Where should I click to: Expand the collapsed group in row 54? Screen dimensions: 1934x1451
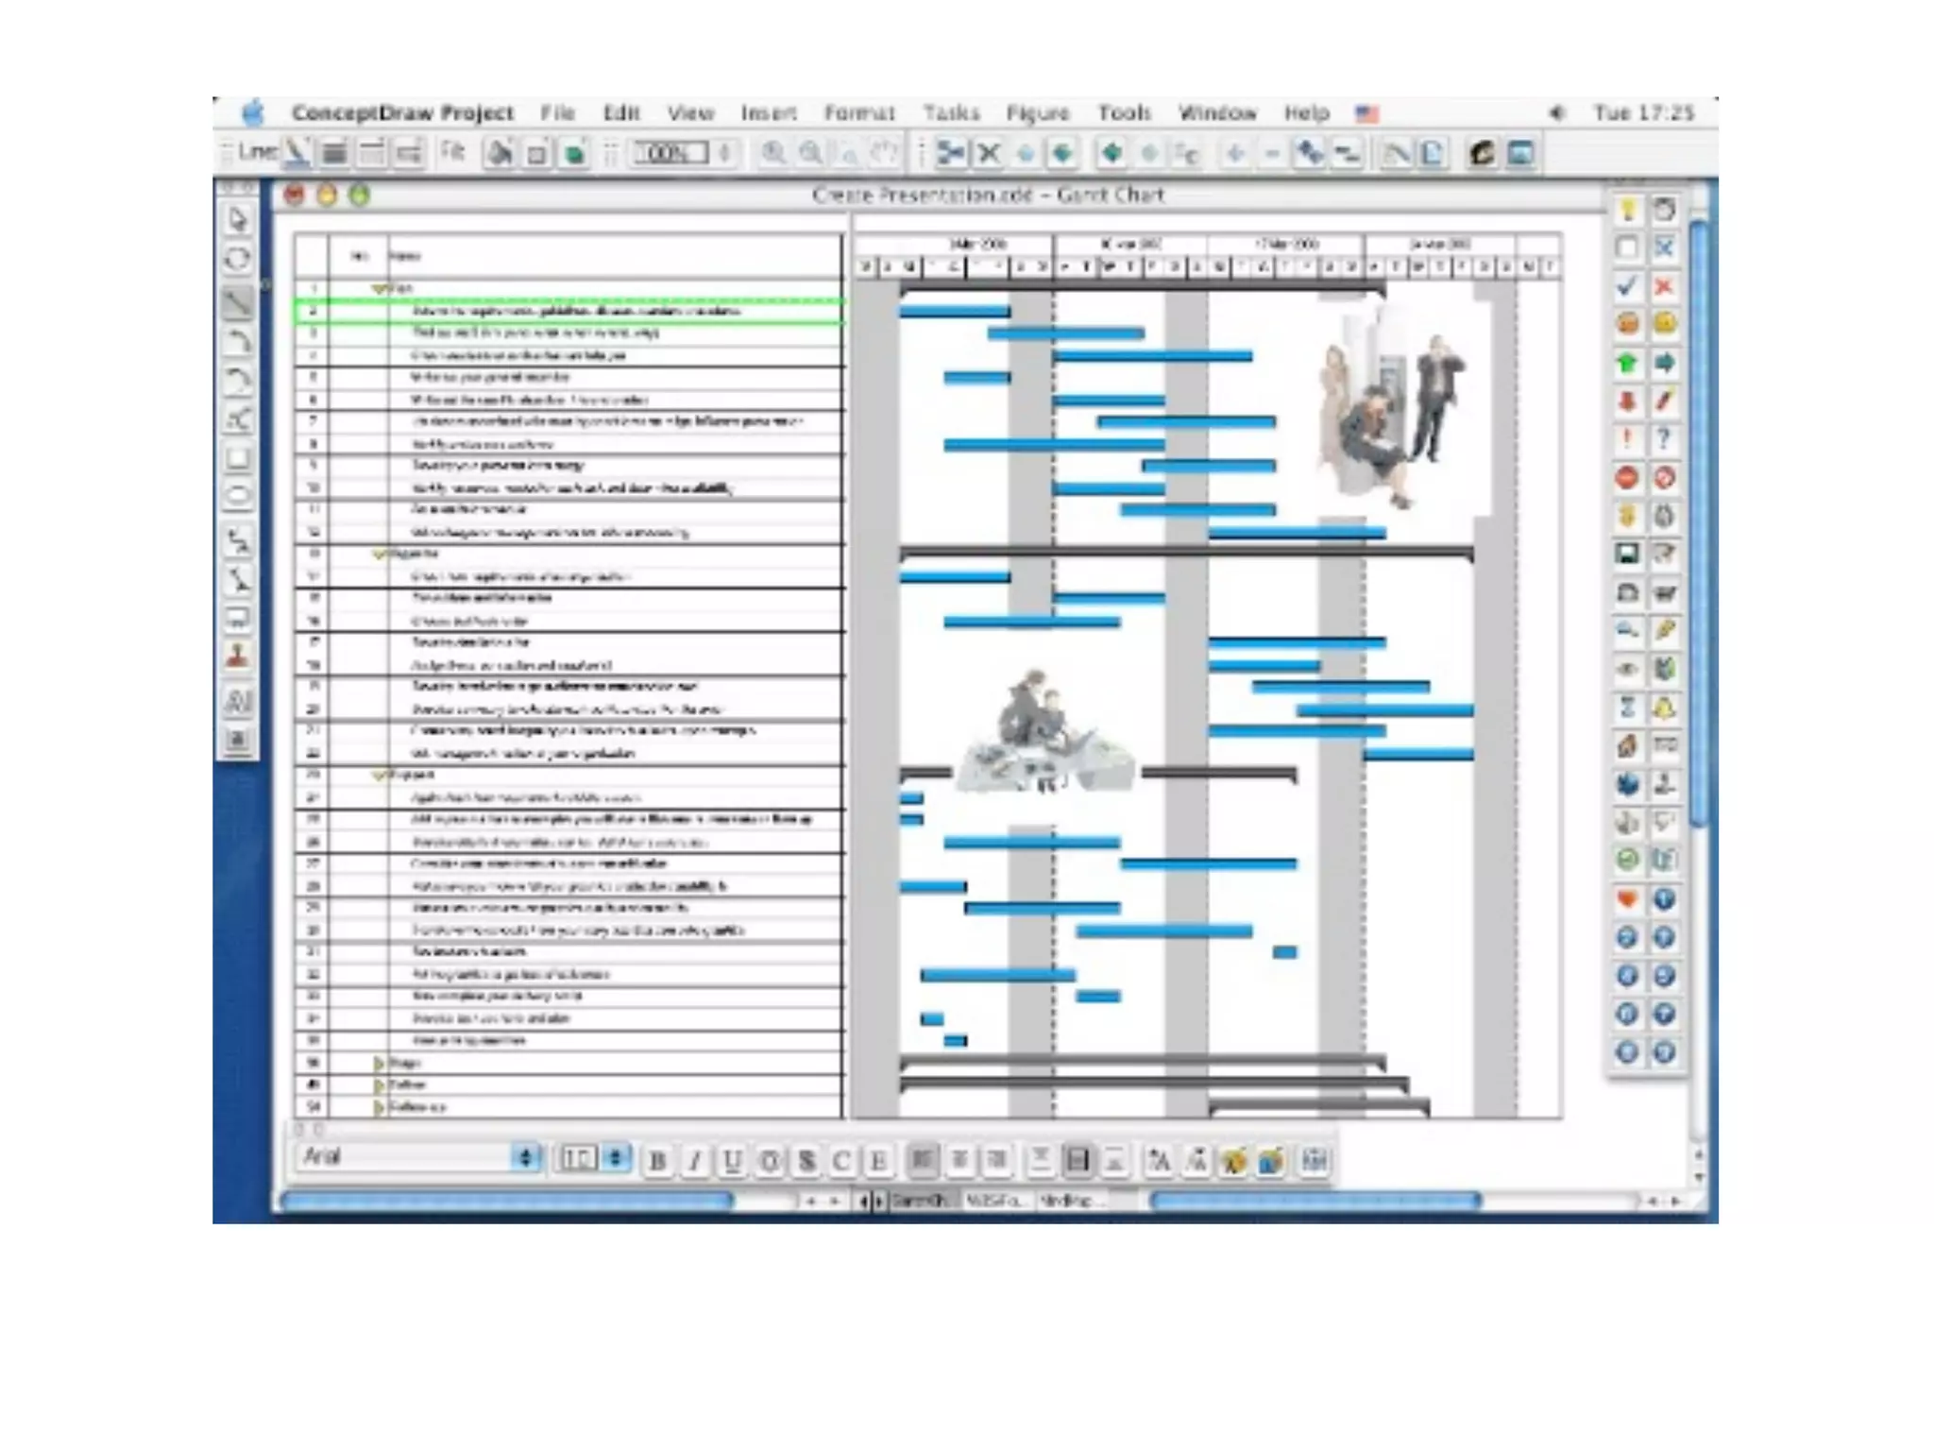[379, 1106]
